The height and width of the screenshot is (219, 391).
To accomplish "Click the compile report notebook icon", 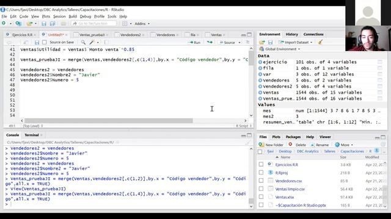I will 106,43.
